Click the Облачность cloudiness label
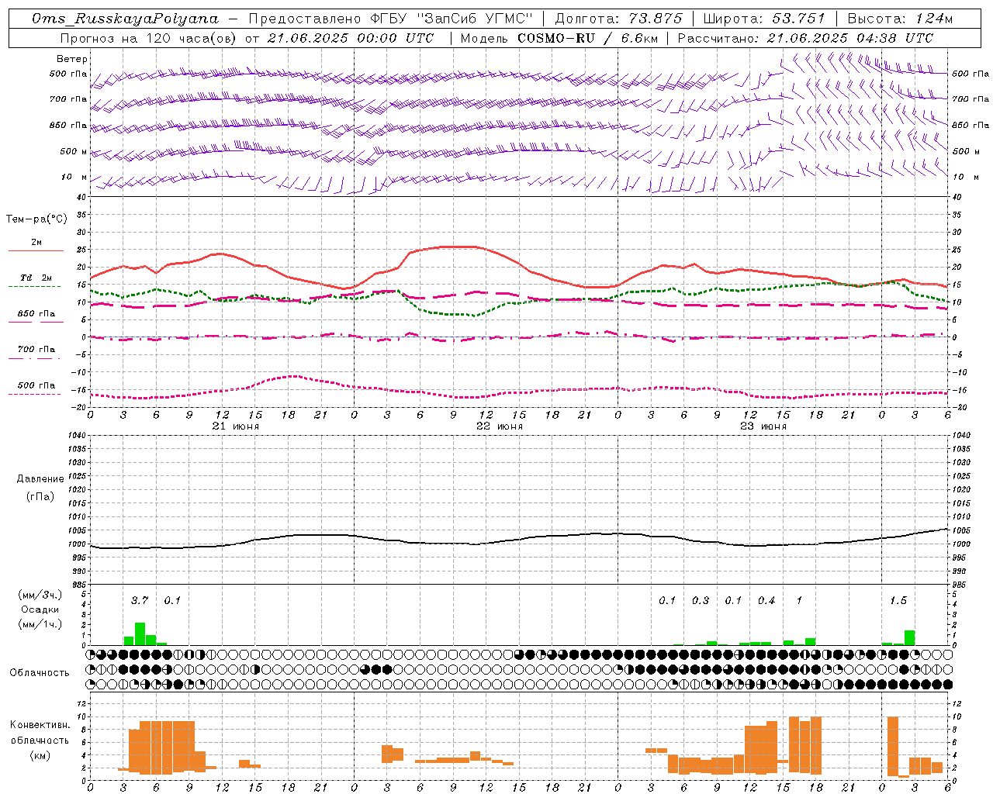This screenshot has height=794, width=993. 40,672
